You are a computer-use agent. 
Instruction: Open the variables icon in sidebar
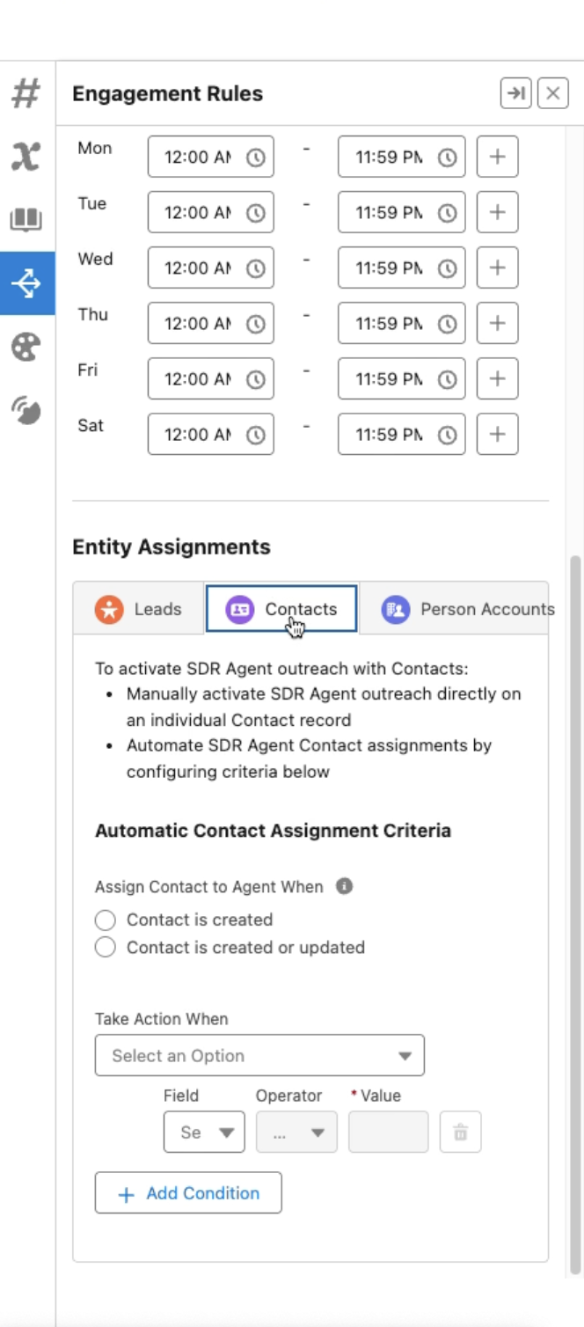click(26, 157)
